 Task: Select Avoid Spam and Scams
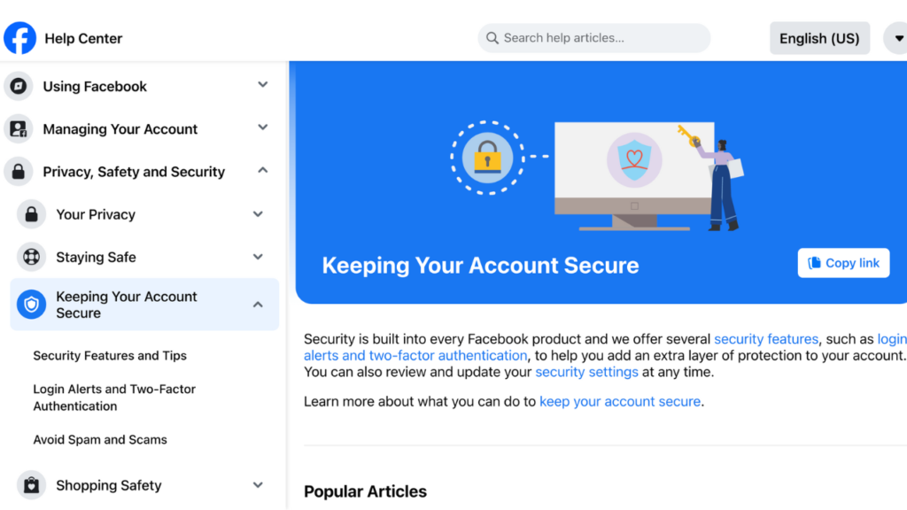[100, 439]
